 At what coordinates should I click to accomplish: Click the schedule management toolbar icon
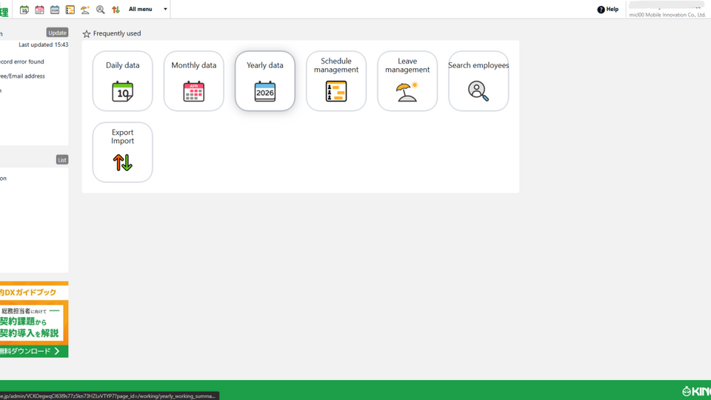(70, 10)
